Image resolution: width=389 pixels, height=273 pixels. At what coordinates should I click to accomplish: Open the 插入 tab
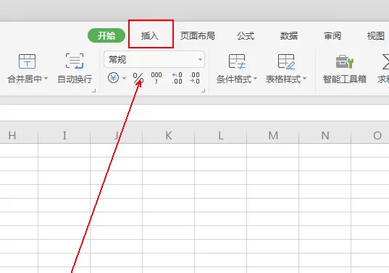(x=150, y=36)
